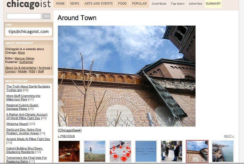Viewport: 244px width, 164px height.
Task: Click the main brick building photo
Action: [126, 76]
